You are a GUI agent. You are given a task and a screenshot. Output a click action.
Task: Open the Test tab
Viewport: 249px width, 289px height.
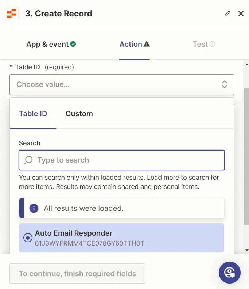(200, 44)
